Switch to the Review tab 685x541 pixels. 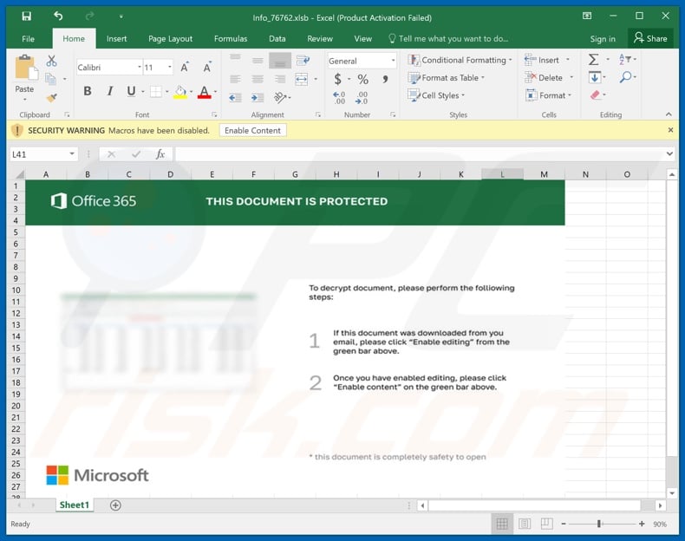(x=320, y=39)
